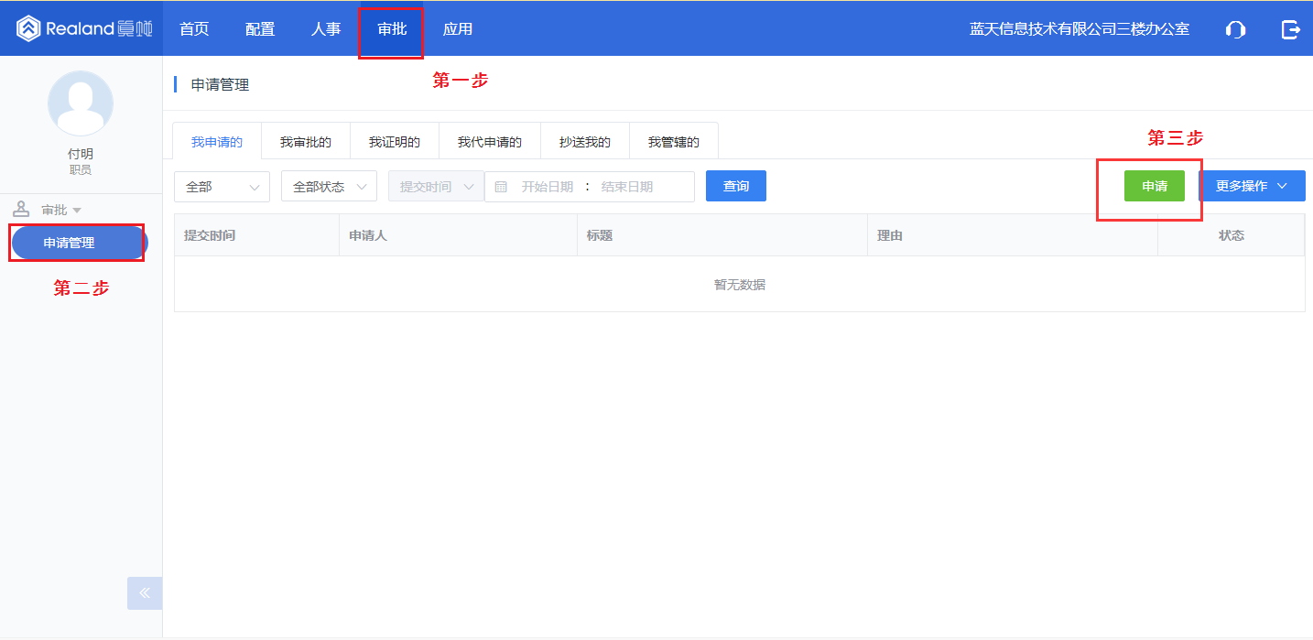The height and width of the screenshot is (640, 1313).
Task: Select 申请管理 in the left sidebar
Action: point(77,242)
